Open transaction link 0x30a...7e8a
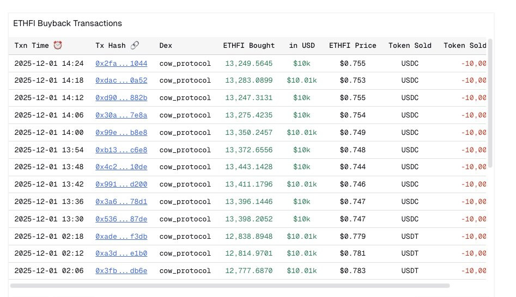This screenshot has width=516, height=297. (x=121, y=115)
